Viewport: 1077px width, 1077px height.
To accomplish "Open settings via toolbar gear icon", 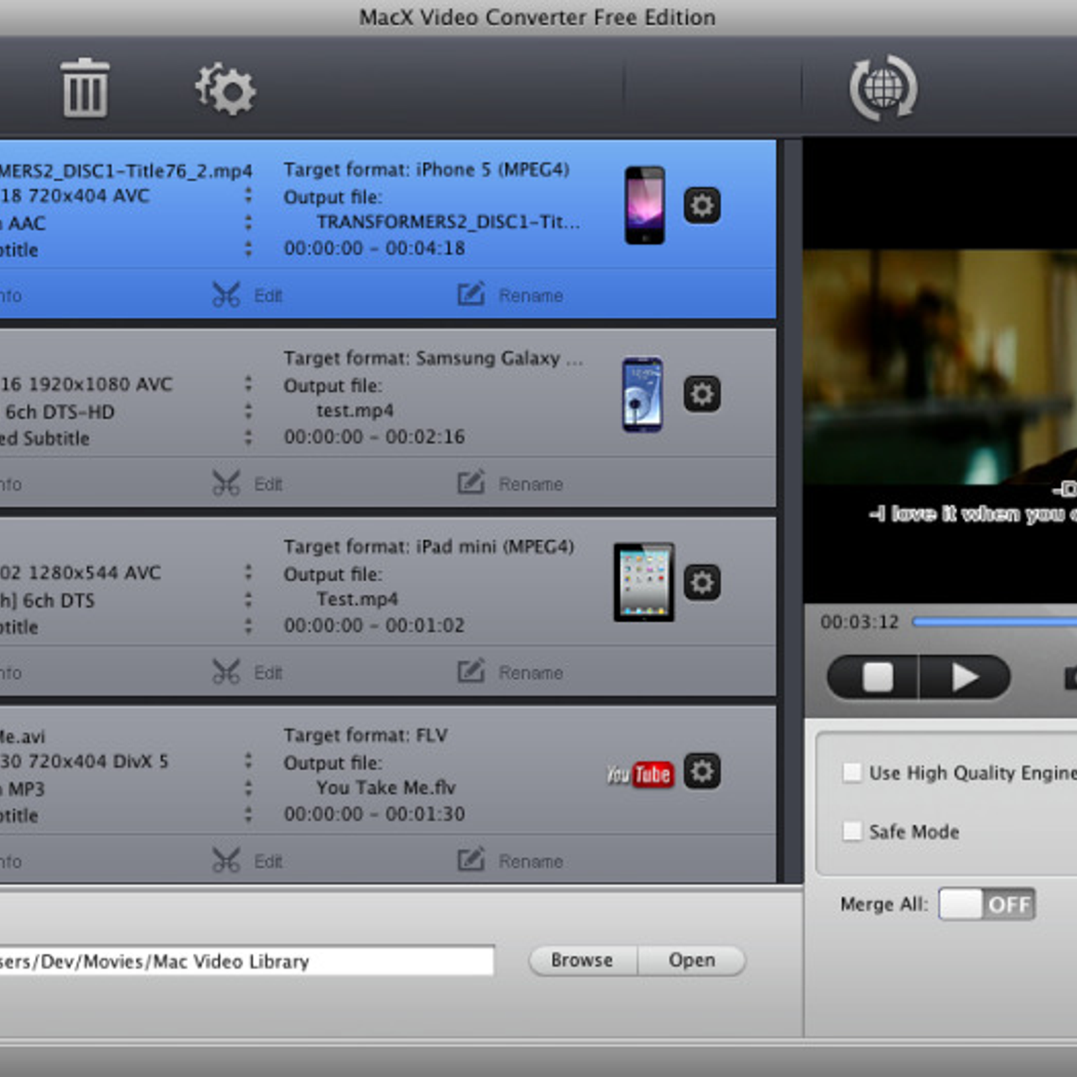I will coord(226,90).
